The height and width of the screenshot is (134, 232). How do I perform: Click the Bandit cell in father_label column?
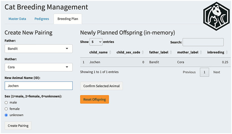[154, 62]
